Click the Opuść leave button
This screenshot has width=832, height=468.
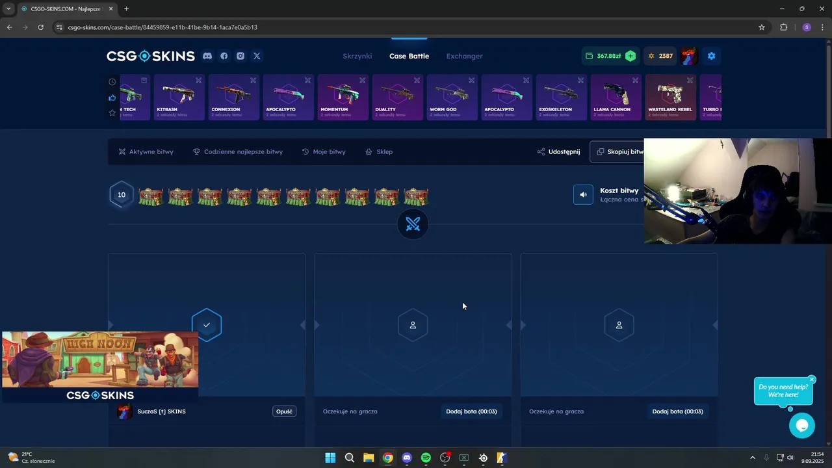click(x=284, y=411)
